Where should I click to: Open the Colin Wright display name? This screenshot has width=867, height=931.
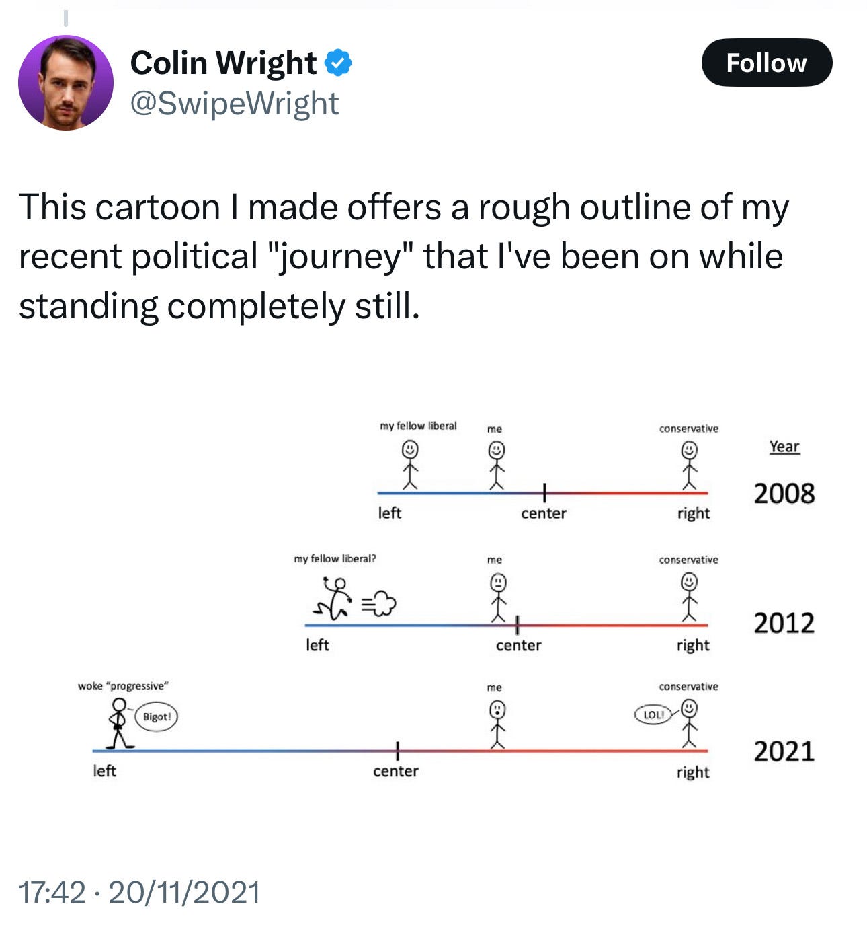pyautogui.click(x=223, y=63)
